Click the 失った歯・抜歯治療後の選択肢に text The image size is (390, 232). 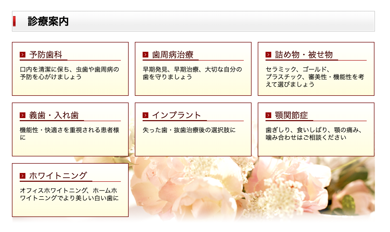(x=189, y=130)
